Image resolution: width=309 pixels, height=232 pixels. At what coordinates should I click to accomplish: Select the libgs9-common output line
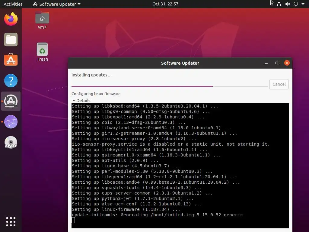click(x=141, y=112)
